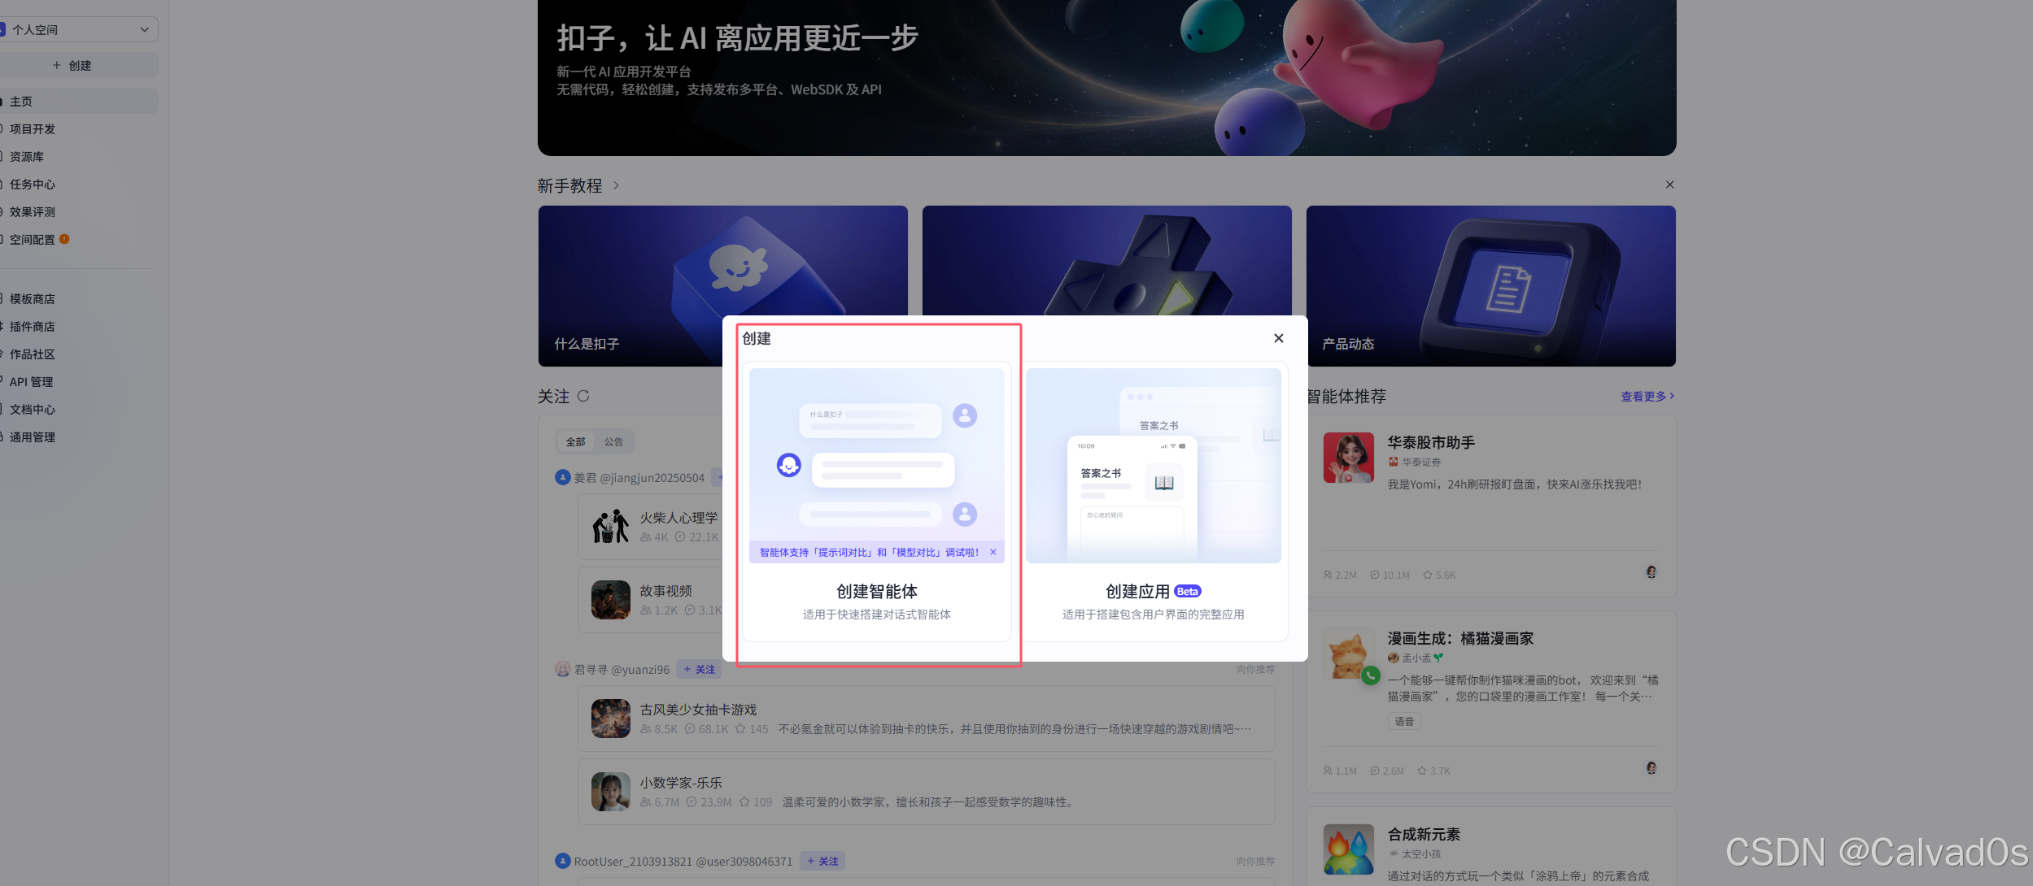Switch to the 公告 tab
The width and height of the screenshot is (2033, 886).
coord(613,442)
